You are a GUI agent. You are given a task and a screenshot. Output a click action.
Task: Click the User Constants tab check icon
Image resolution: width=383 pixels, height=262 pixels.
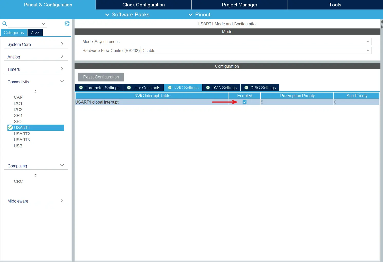pyautogui.click(x=129, y=88)
